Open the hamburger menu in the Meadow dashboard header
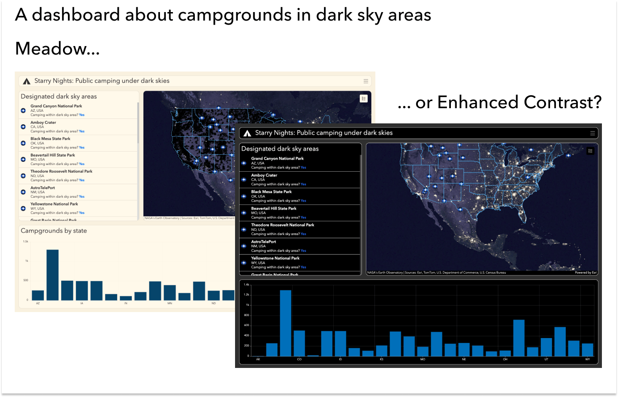The height and width of the screenshot is (397, 618). [x=366, y=81]
